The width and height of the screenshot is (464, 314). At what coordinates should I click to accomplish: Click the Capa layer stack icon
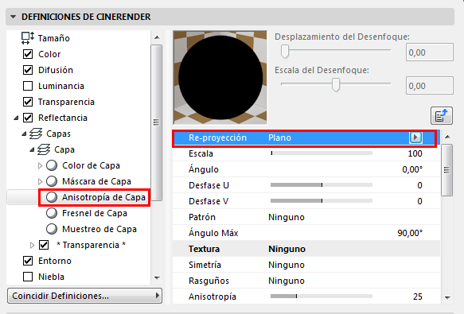point(44,149)
